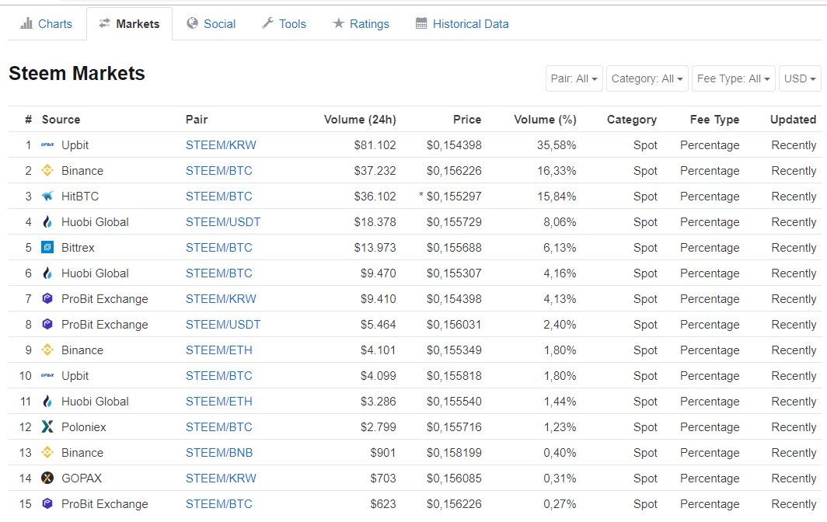Open the Pair: All dropdown
Image resolution: width=827 pixels, height=522 pixels.
(x=574, y=78)
